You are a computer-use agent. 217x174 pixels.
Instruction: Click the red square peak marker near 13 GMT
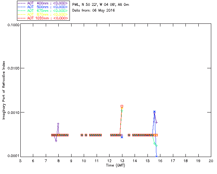pyautogui.click(x=122, y=106)
